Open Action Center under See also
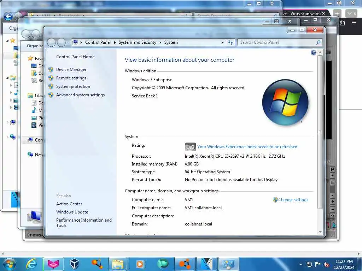 click(x=69, y=204)
